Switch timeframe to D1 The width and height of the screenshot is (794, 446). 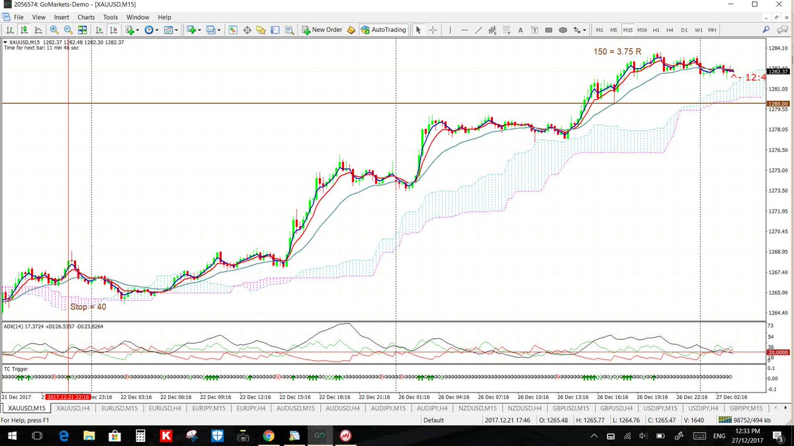click(x=684, y=30)
